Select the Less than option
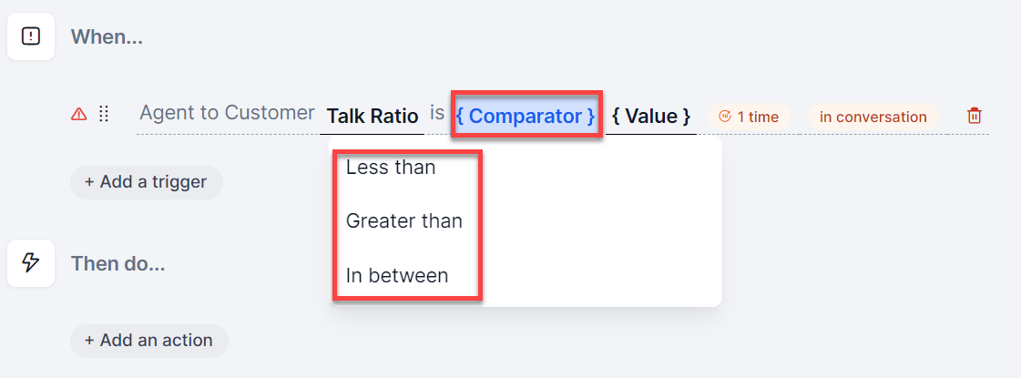The width and height of the screenshot is (1021, 378). pos(391,168)
